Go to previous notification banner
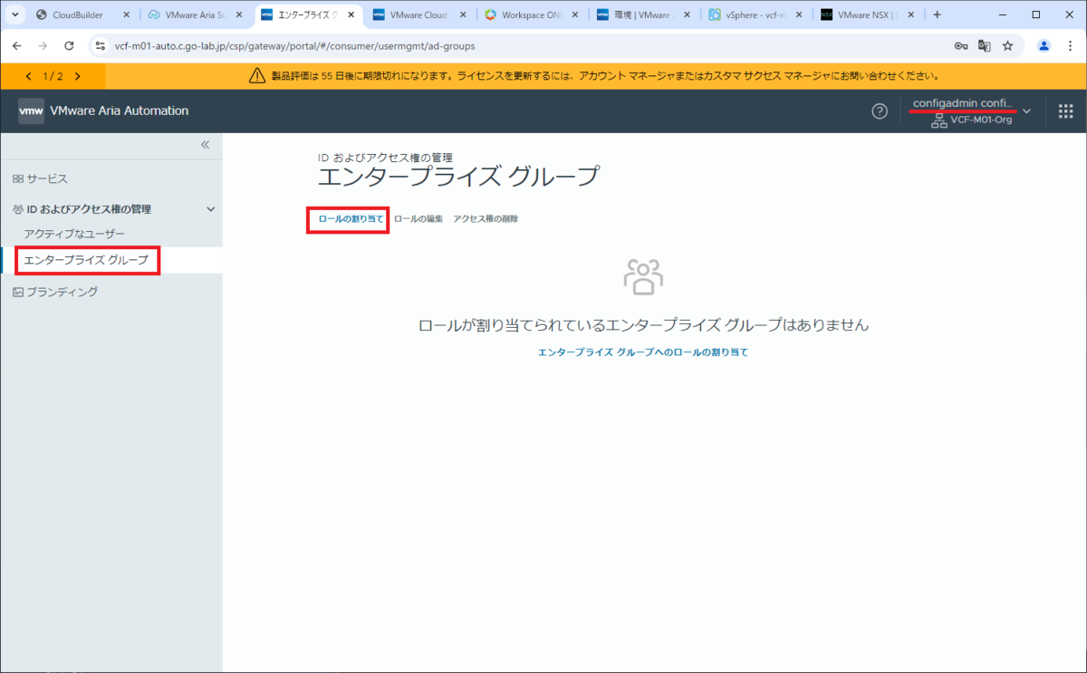The image size is (1087, 673). click(28, 76)
